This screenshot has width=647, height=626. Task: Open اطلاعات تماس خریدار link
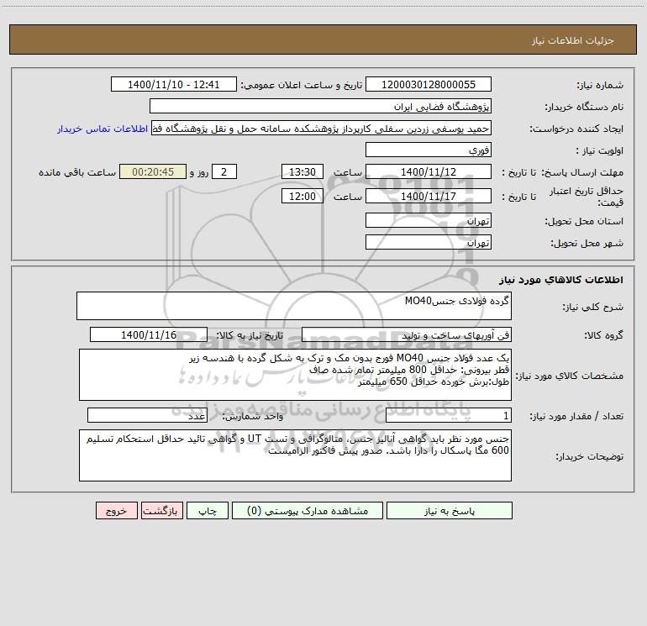[103, 129]
